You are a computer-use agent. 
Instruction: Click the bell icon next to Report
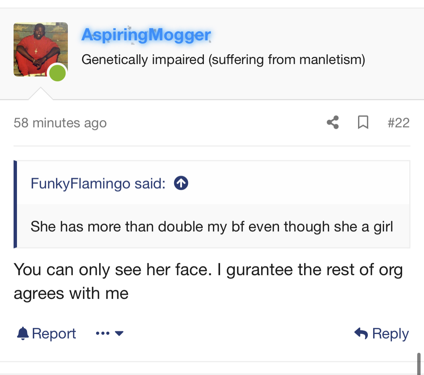[x=23, y=333]
